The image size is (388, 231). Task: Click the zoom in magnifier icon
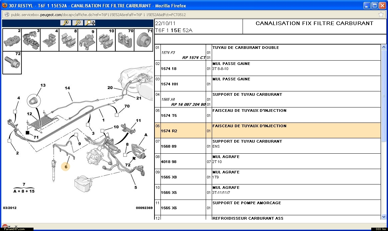coord(66,23)
